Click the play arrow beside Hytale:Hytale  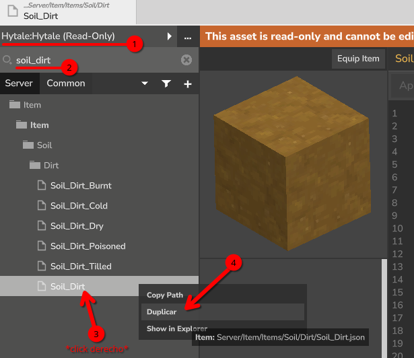coord(170,36)
